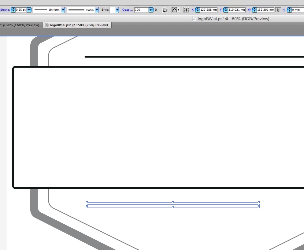Click the stroke weight stepper arrows

(x=13, y=10)
